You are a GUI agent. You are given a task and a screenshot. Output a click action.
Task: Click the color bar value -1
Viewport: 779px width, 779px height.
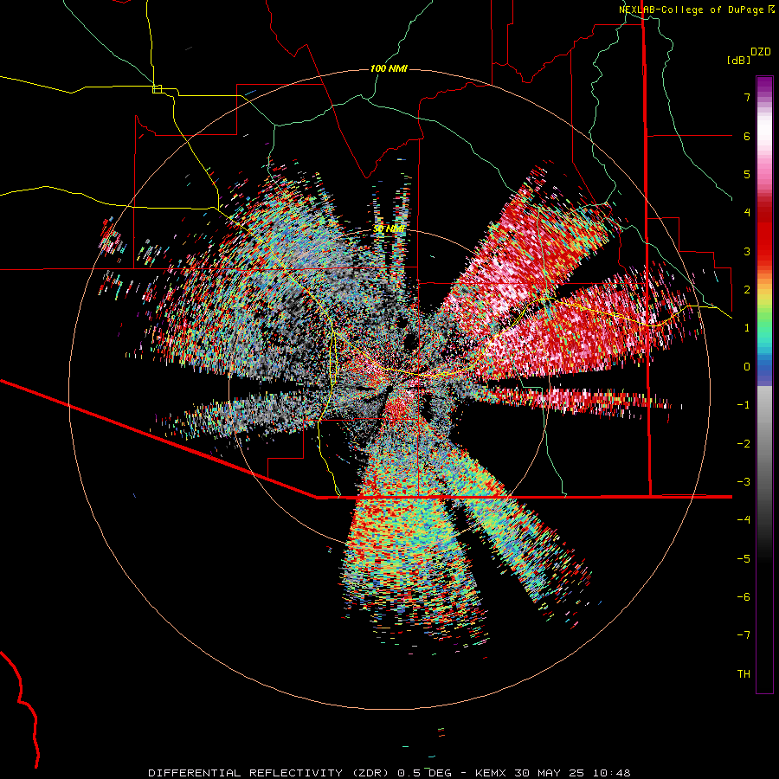click(744, 405)
